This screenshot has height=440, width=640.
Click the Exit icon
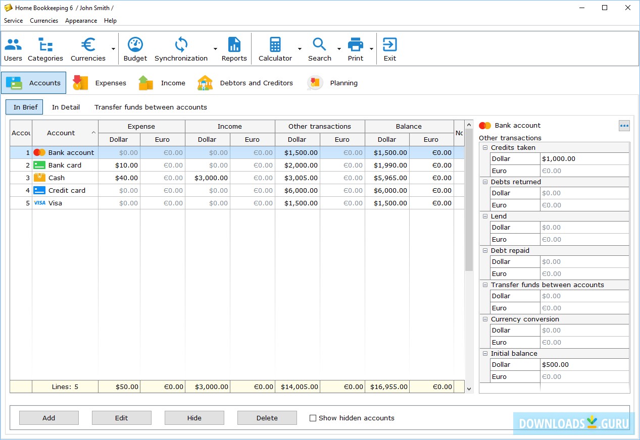389,48
